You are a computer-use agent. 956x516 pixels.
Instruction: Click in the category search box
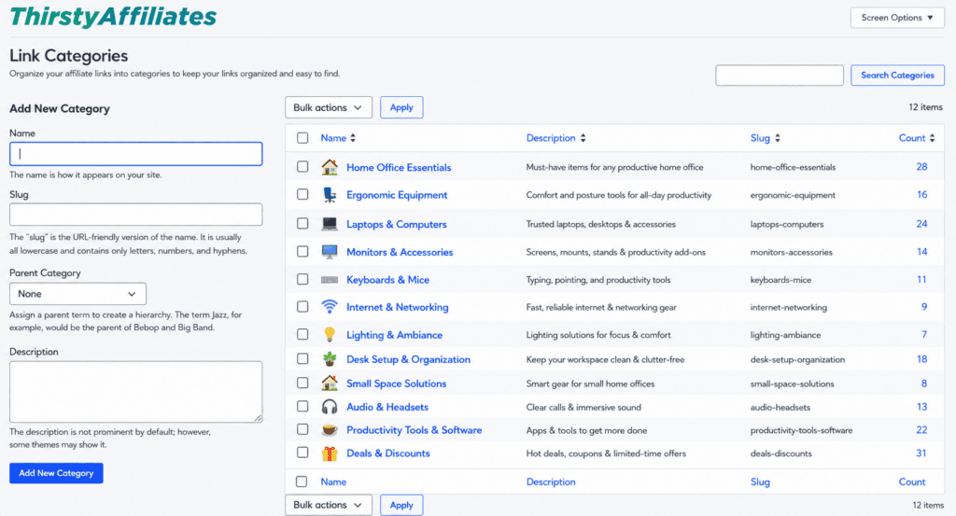pos(780,75)
